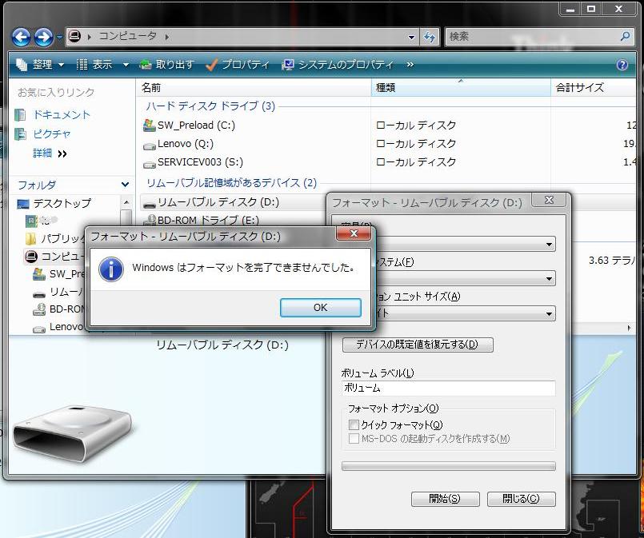
Task: Sort by the 種類 column header
Action: [x=461, y=87]
